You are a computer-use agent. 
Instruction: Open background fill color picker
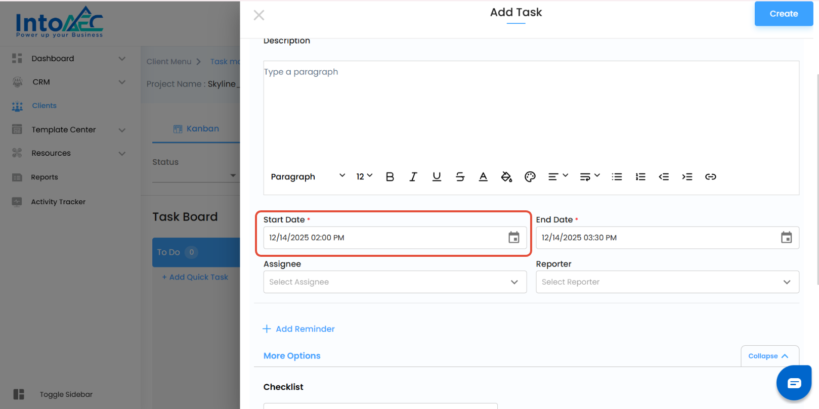click(x=506, y=177)
